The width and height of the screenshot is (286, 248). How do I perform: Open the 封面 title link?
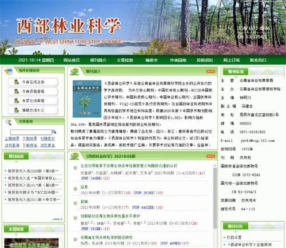point(84,202)
